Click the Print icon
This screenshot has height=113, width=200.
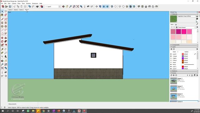tap(37, 7)
